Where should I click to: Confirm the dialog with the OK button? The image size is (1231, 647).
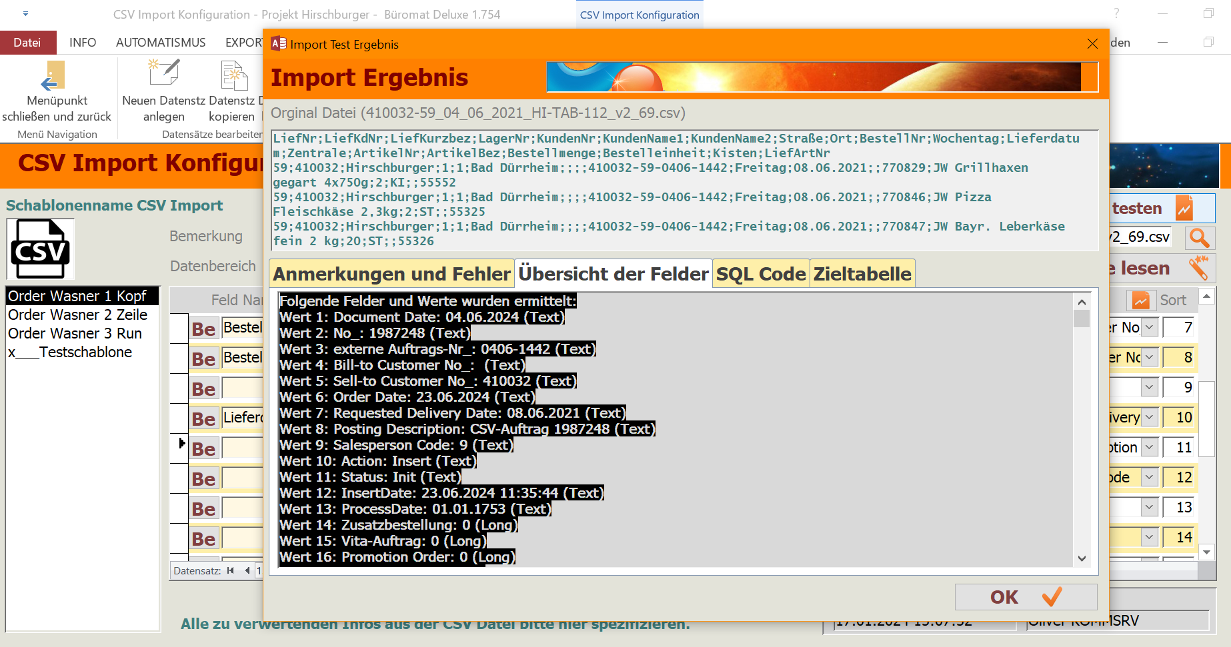(1025, 597)
